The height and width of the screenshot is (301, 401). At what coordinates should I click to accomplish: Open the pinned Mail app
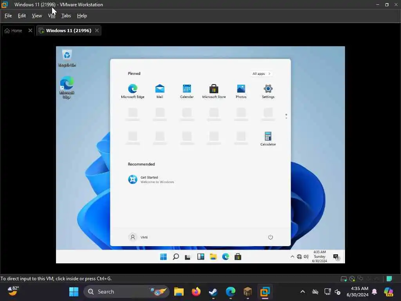[160, 91]
